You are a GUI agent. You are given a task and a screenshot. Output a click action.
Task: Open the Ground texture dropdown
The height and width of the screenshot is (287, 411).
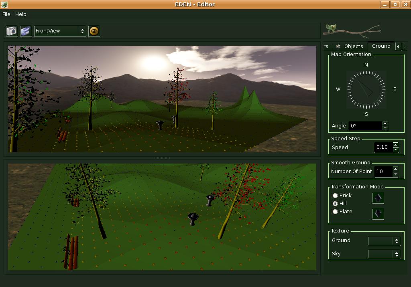pyautogui.click(x=384, y=241)
